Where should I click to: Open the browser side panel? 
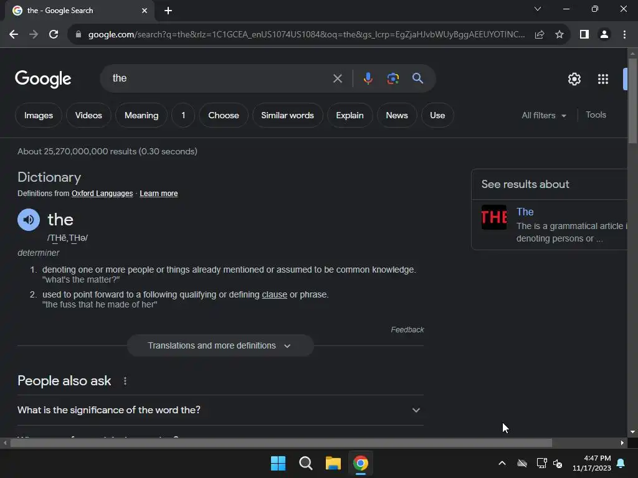pos(584,35)
